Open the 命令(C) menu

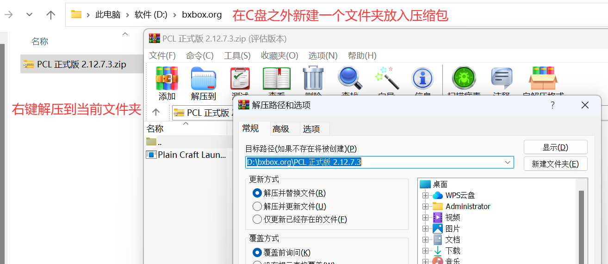pyautogui.click(x=200, y=55)
